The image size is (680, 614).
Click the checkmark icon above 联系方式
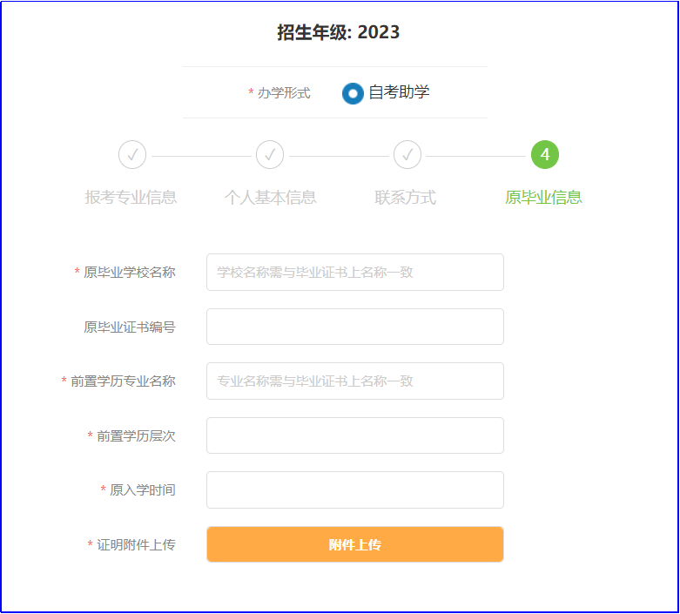407,155
